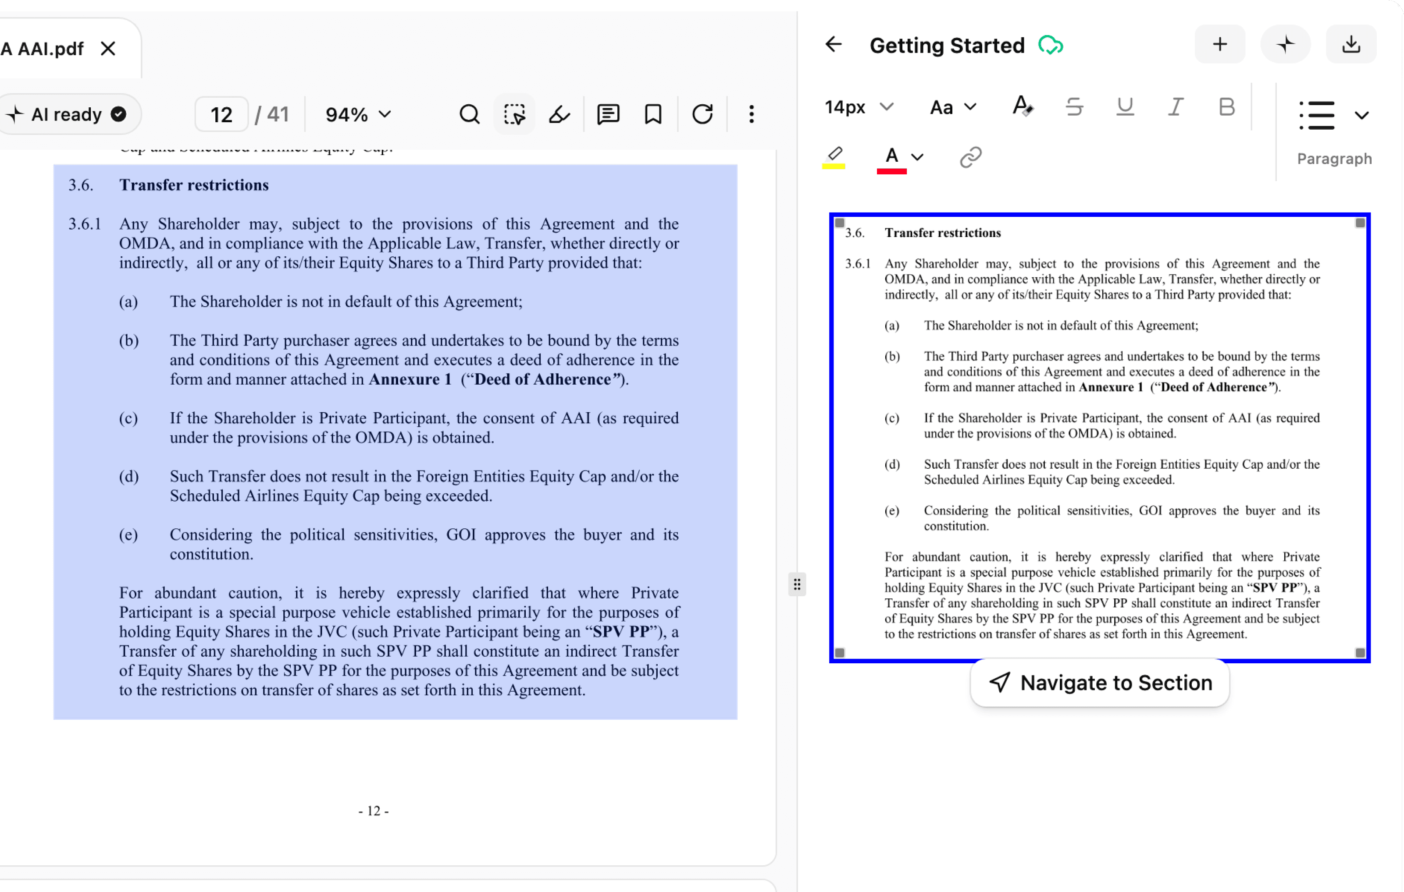Open the 94% zoom level dropdown
The height and width of the screenshot is (892, 1404).
(x=358, y=114)
